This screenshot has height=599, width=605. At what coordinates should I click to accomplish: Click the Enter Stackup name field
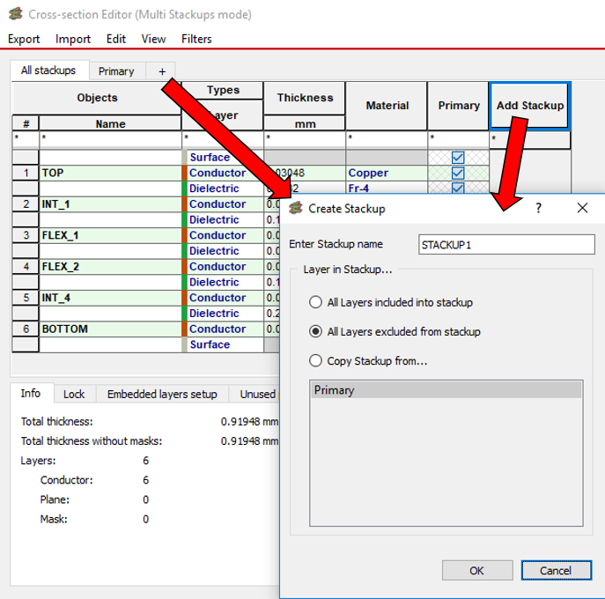click(506, 245)
